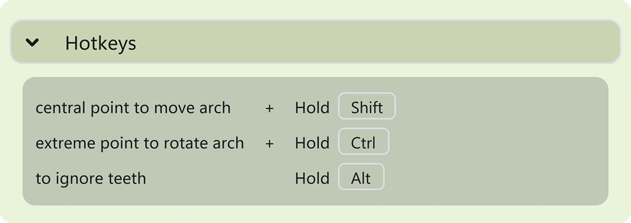
Task: Click plus sign in move arch row
Action: coord(270,108)
